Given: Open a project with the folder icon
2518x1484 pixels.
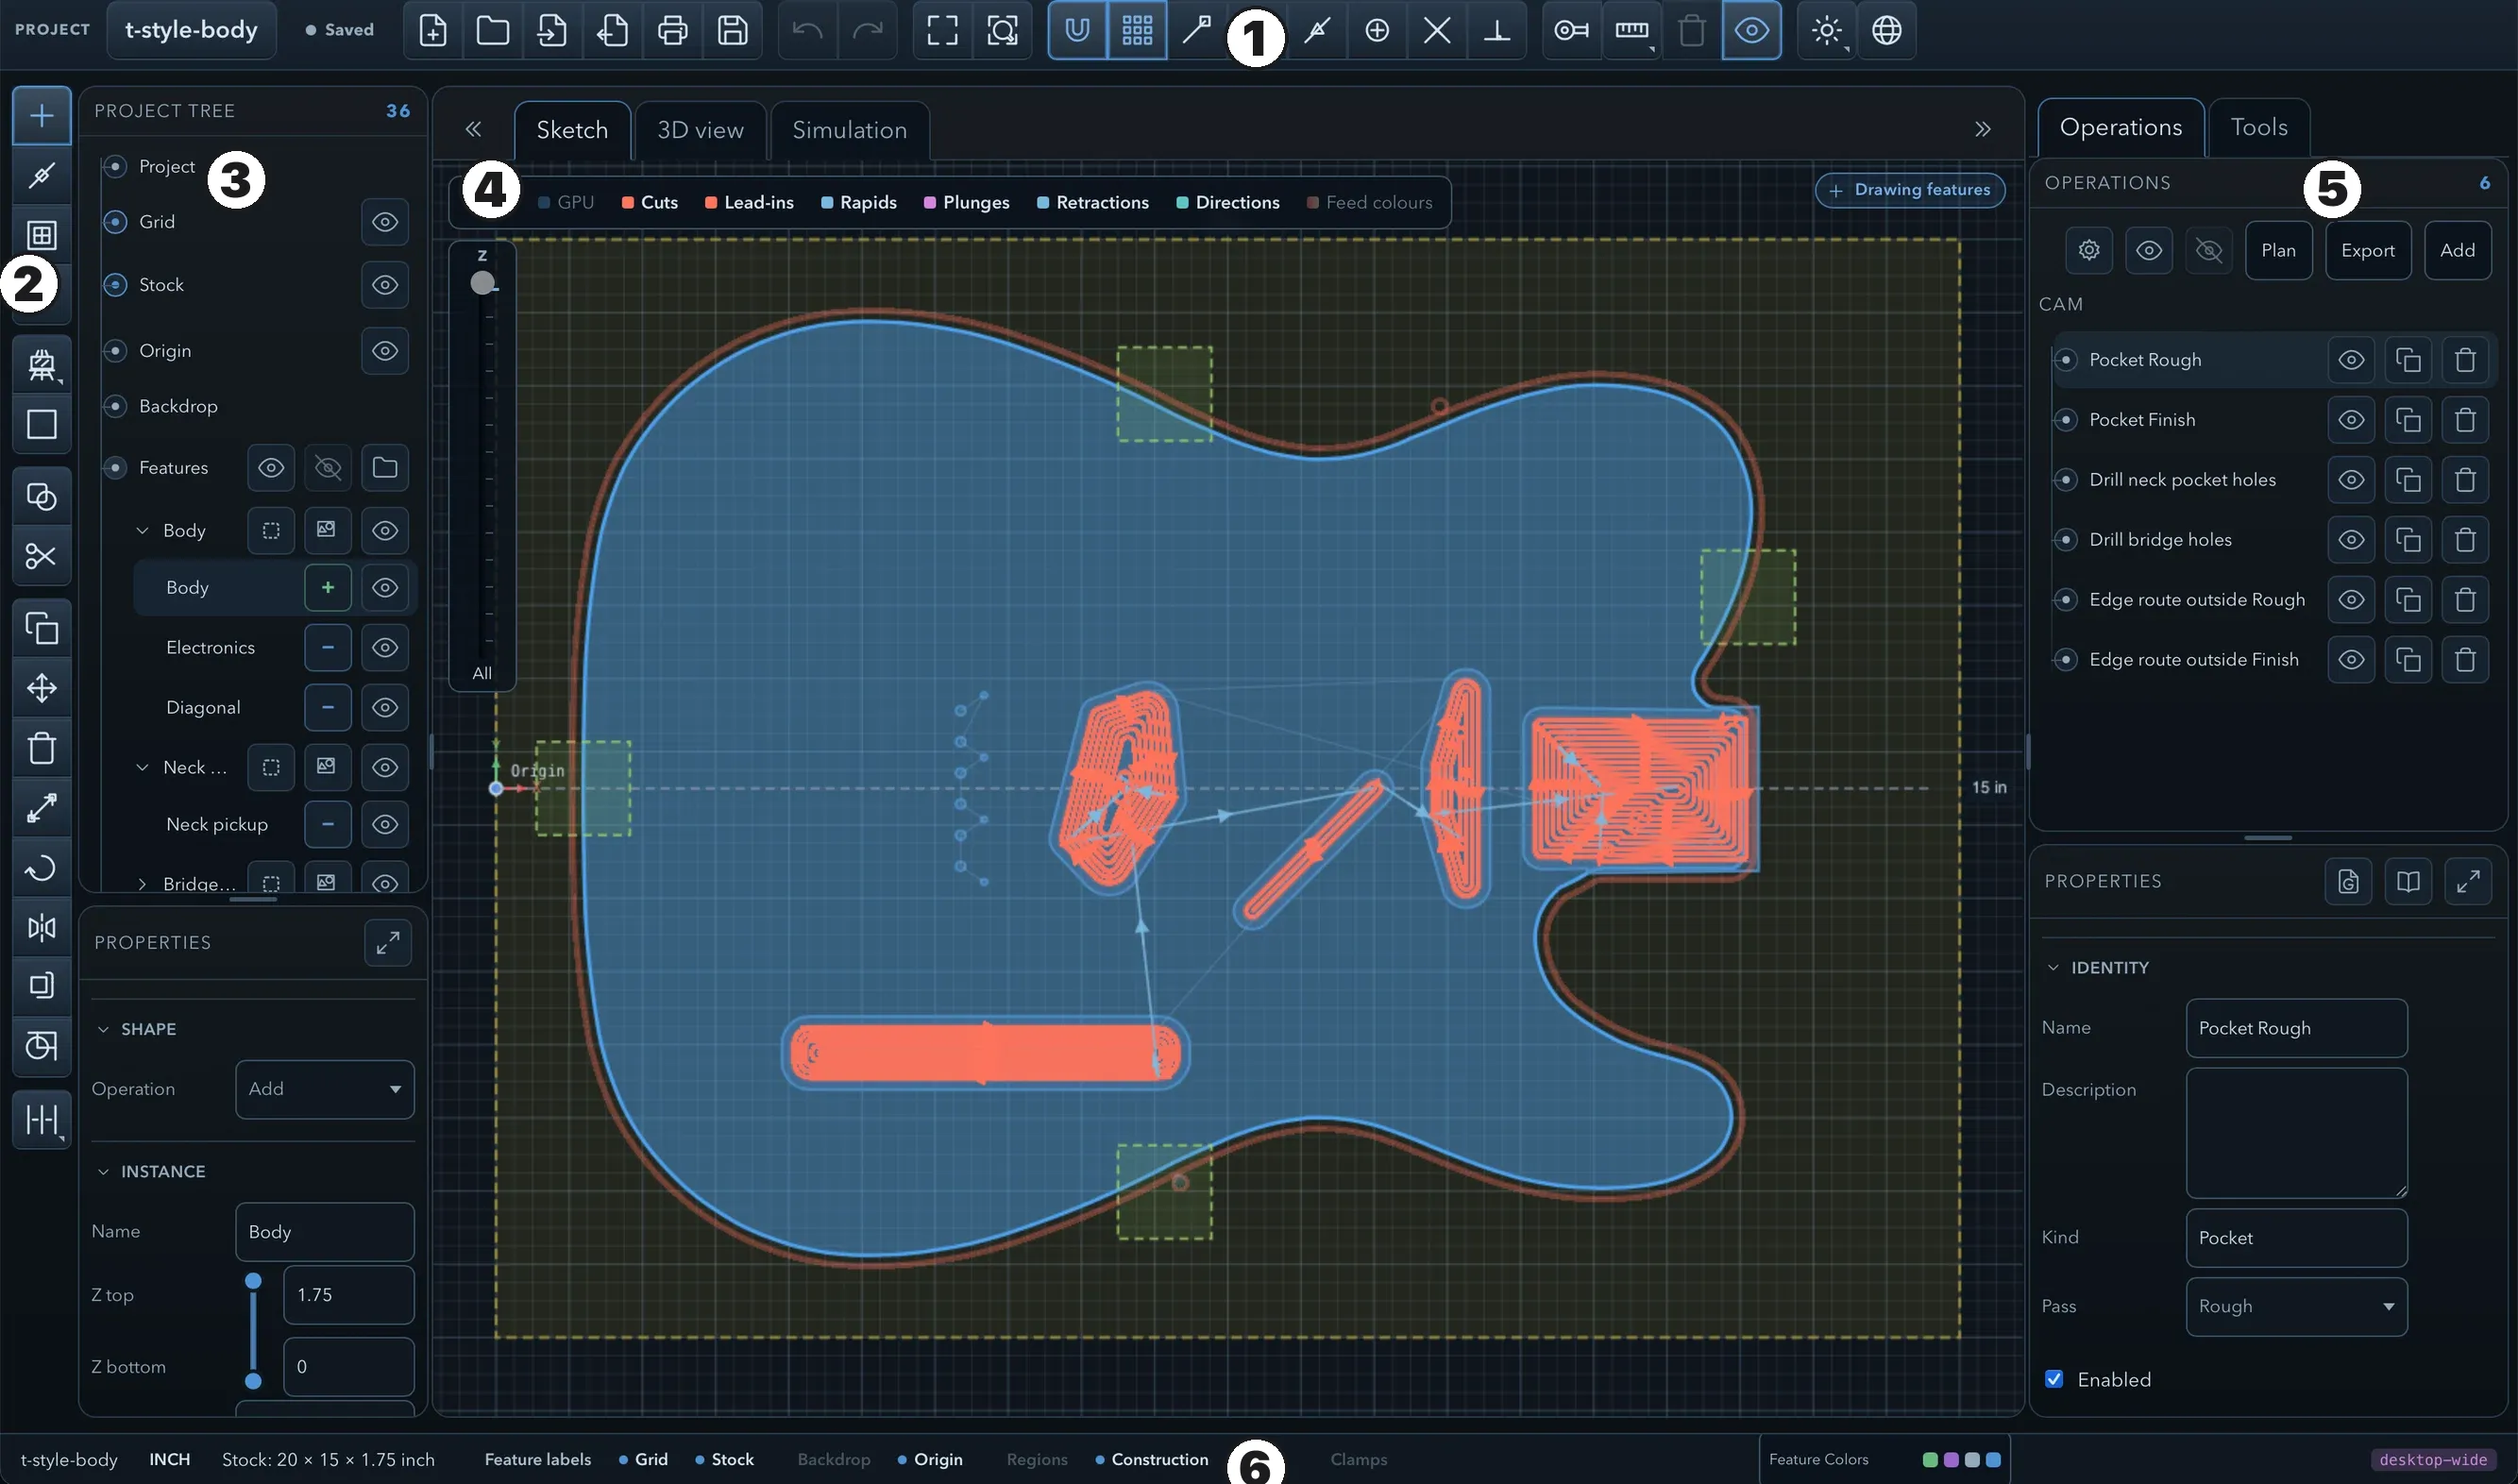Looking at the screenshot, I should [x=492, y=30].
